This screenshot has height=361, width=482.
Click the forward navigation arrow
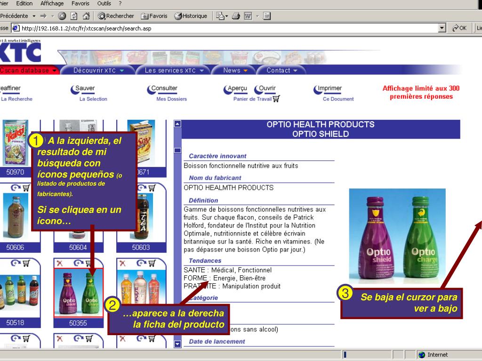43,16
